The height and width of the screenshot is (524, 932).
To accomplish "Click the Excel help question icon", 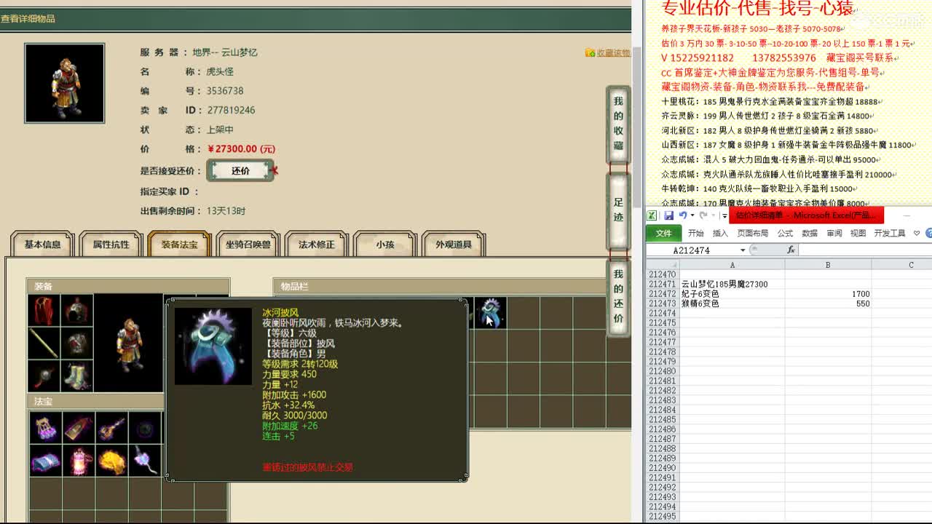I will [928, 234].
